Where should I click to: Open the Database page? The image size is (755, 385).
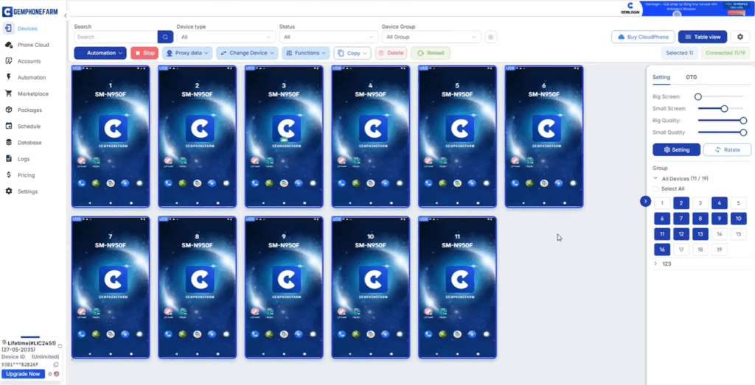(x=29, y=143)
